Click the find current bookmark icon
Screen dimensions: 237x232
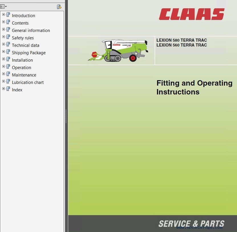pyautogui.click(x=59, y=7)
